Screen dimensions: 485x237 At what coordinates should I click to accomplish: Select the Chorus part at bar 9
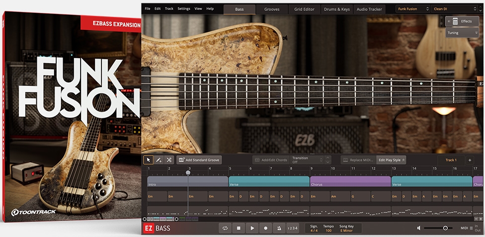click(350, 181)
